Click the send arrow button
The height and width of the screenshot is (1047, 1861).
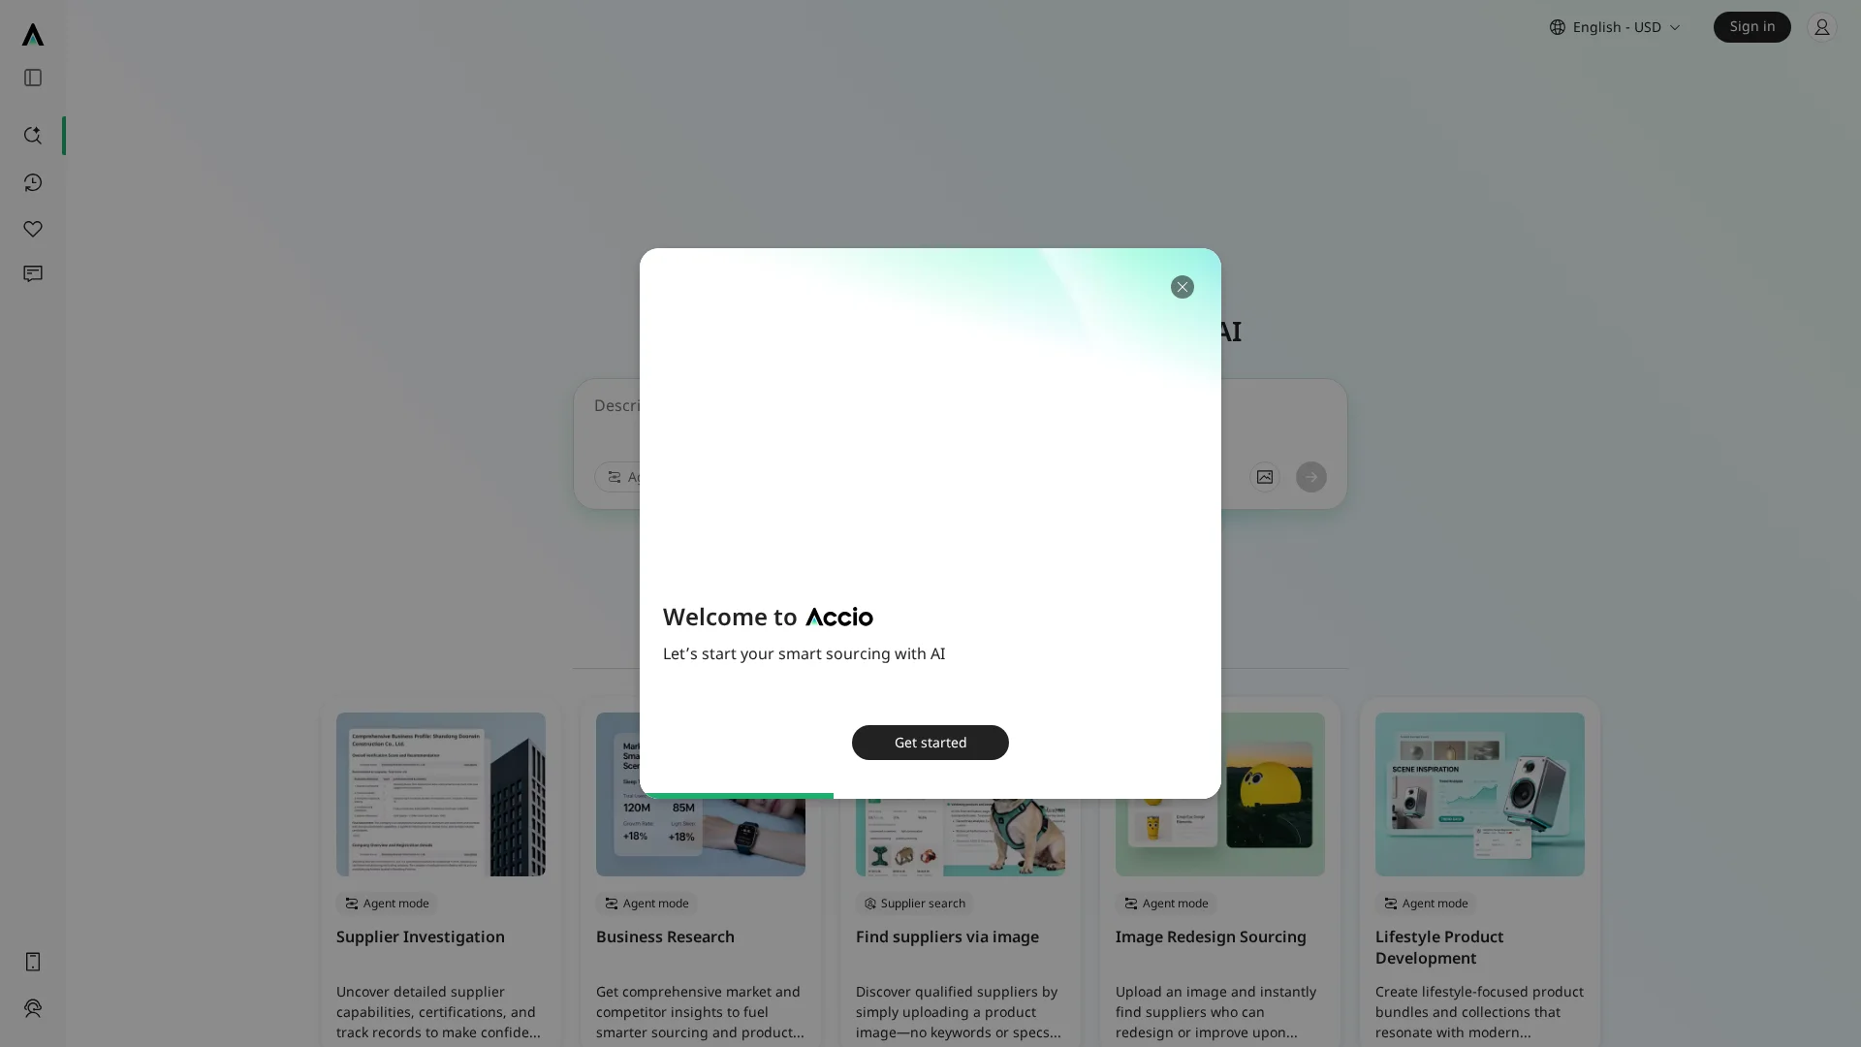[x=1310, y=477]
